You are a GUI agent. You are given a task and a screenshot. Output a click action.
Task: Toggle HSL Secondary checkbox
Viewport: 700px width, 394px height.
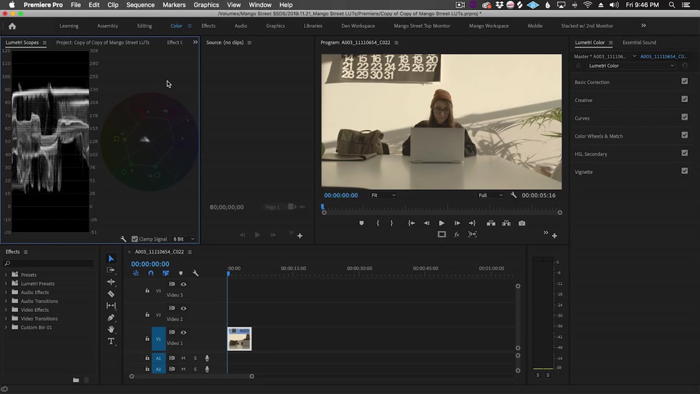pyautogui.click(x=685, y=153)
